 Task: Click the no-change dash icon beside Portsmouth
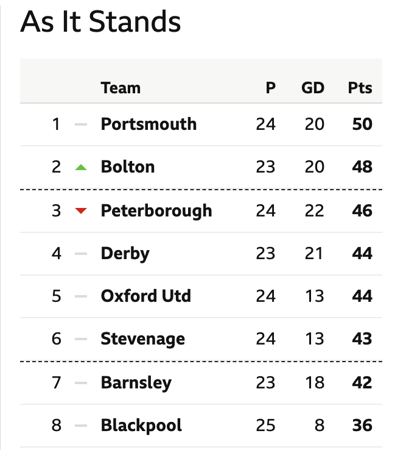click(81, 124)
